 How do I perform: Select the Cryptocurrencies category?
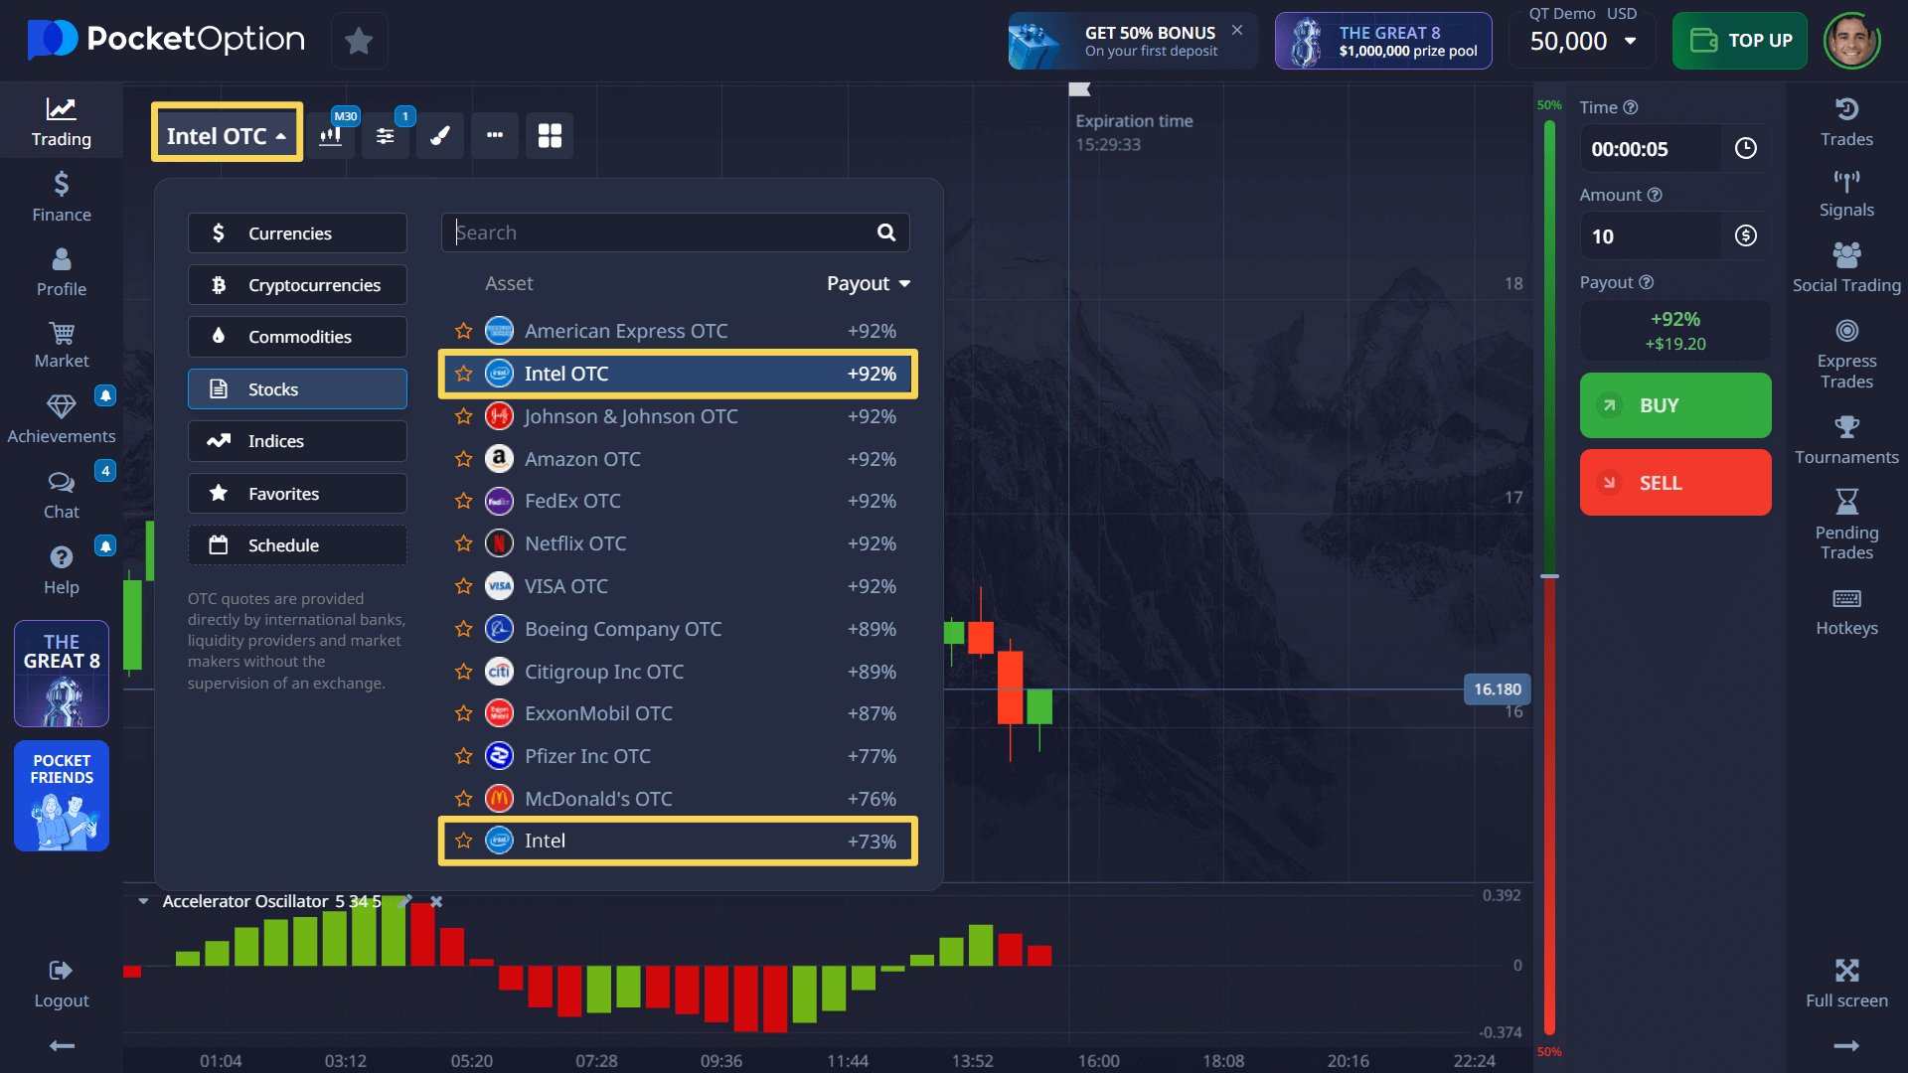tap(297, 285)
